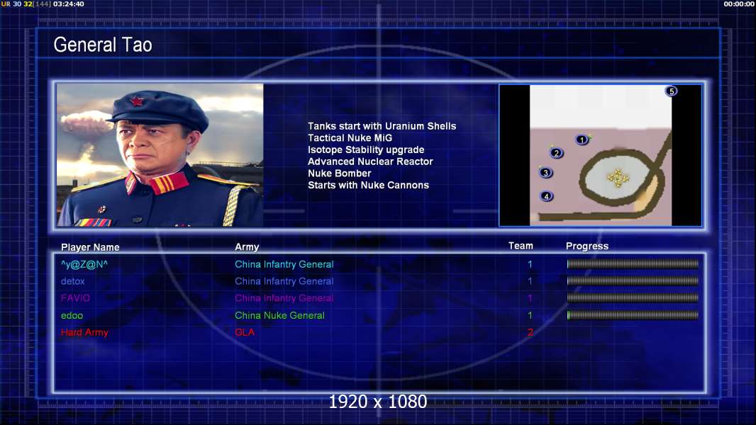Click start position marker 3 on minimap
The width and height of the screenshot is (756, 425).
coord(546,172)
